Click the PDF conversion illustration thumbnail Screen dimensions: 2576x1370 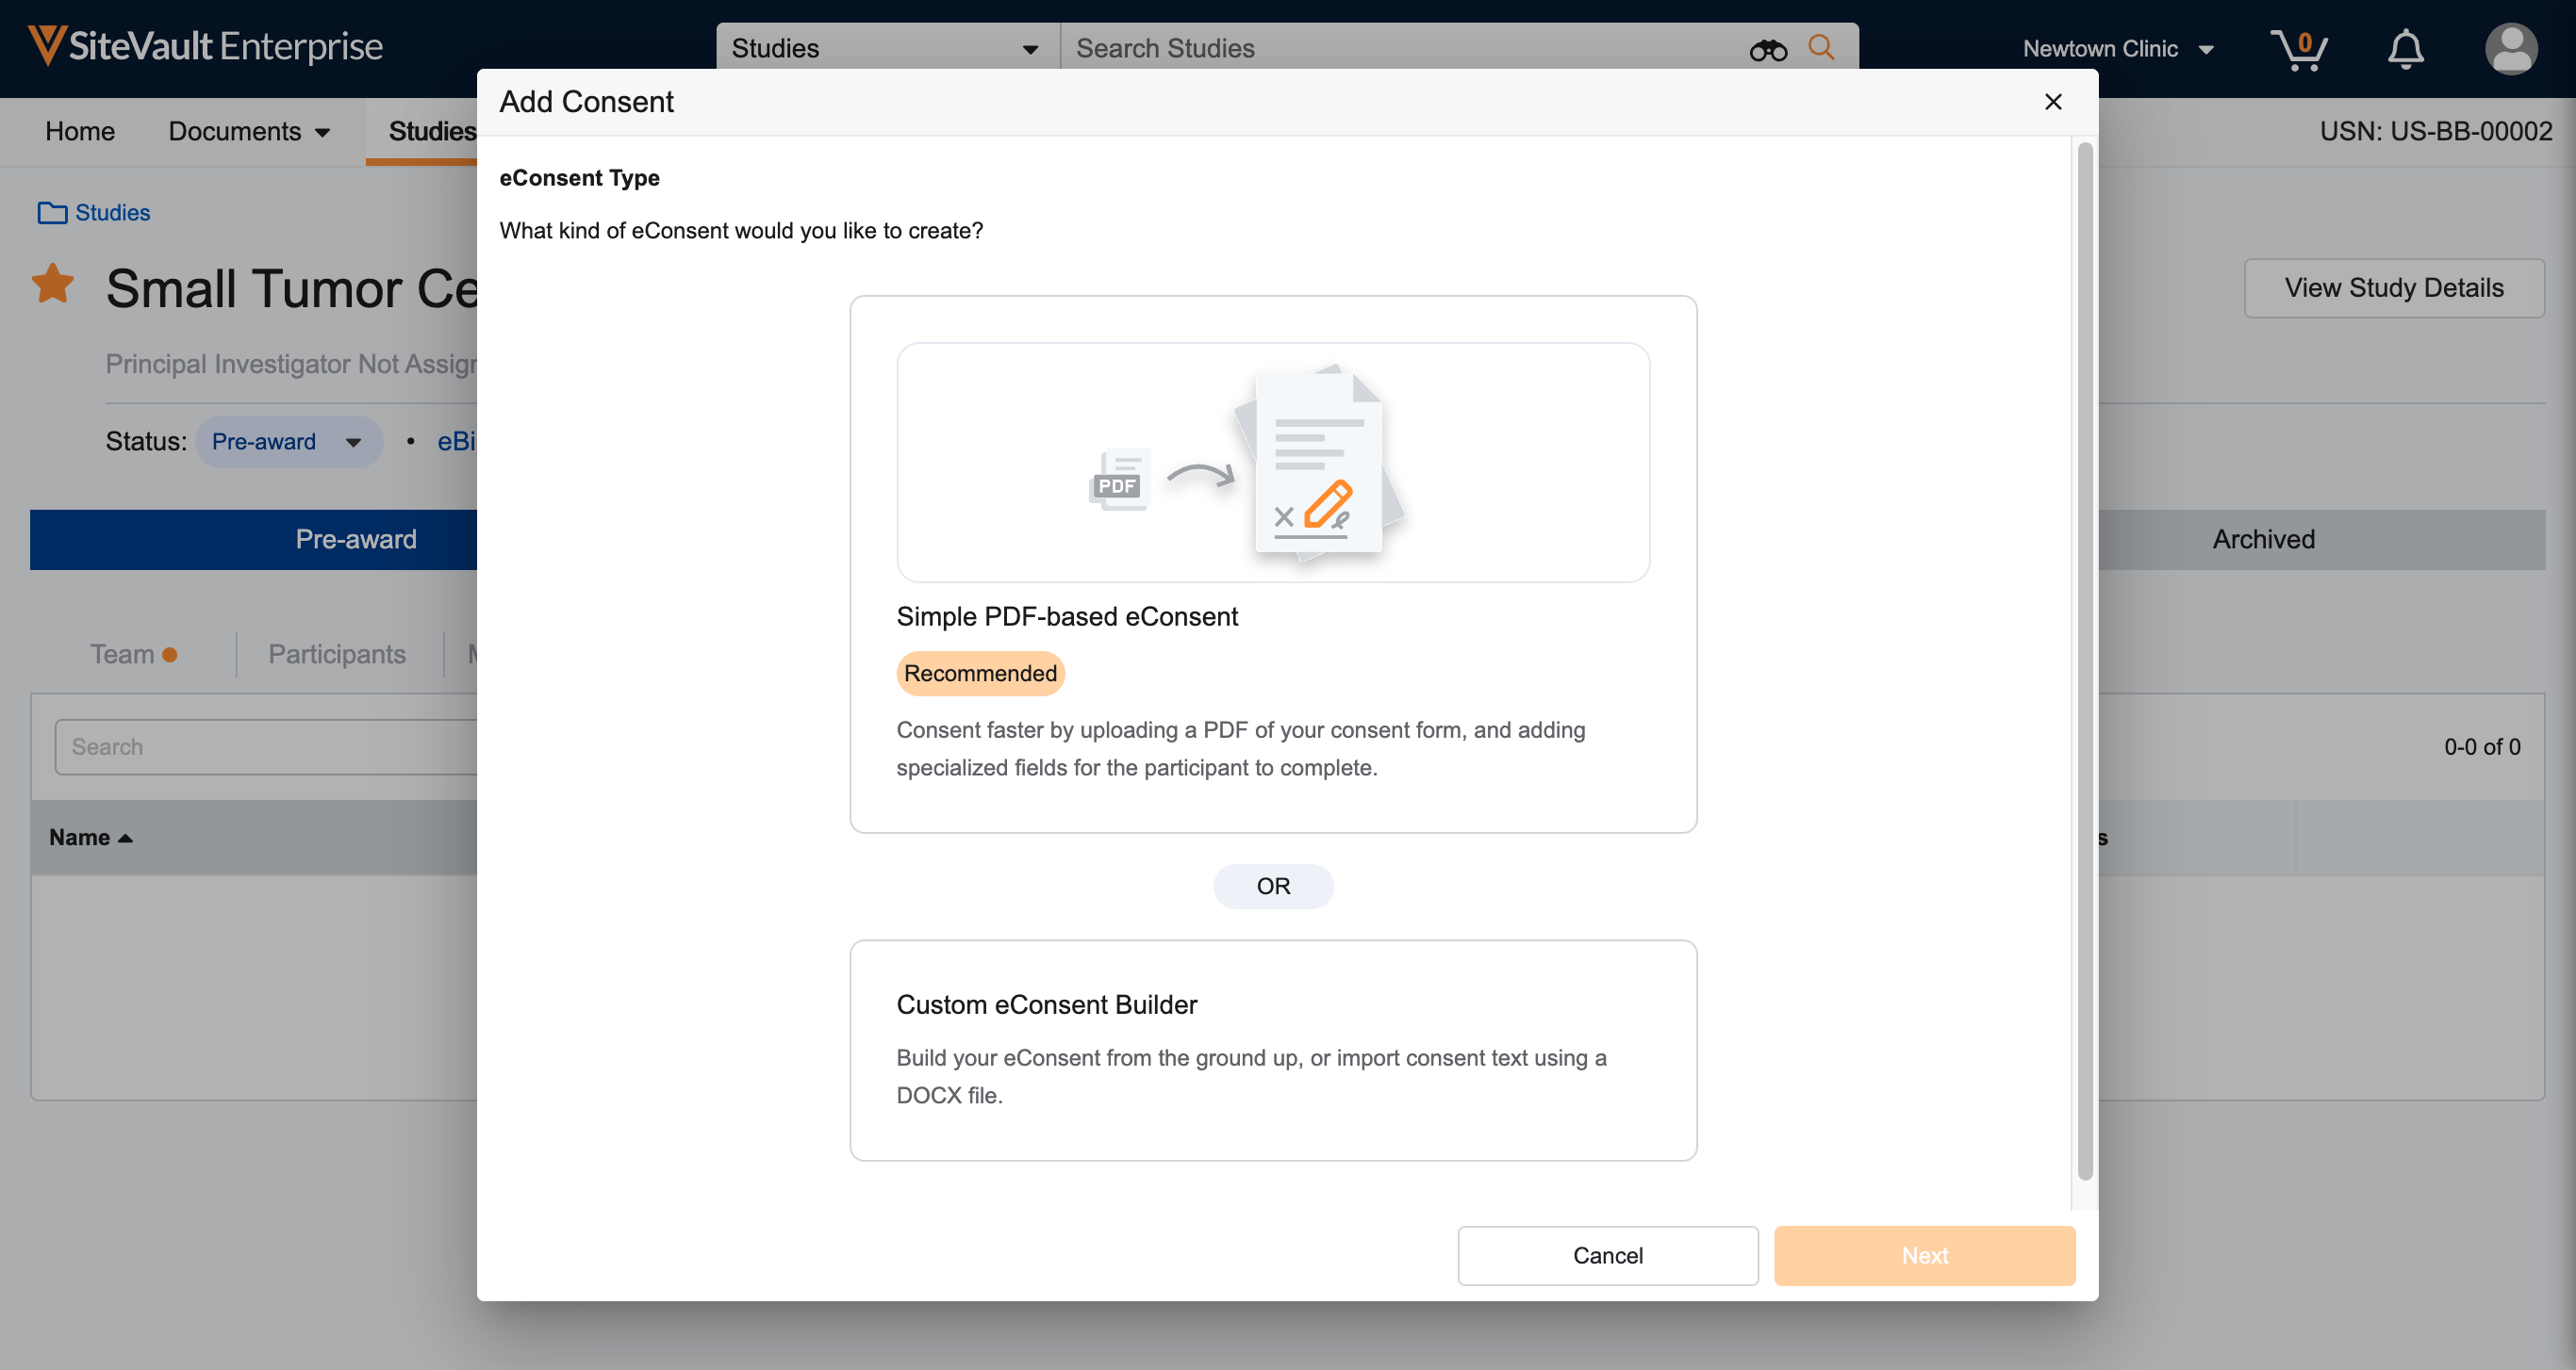coord(1272,462)
